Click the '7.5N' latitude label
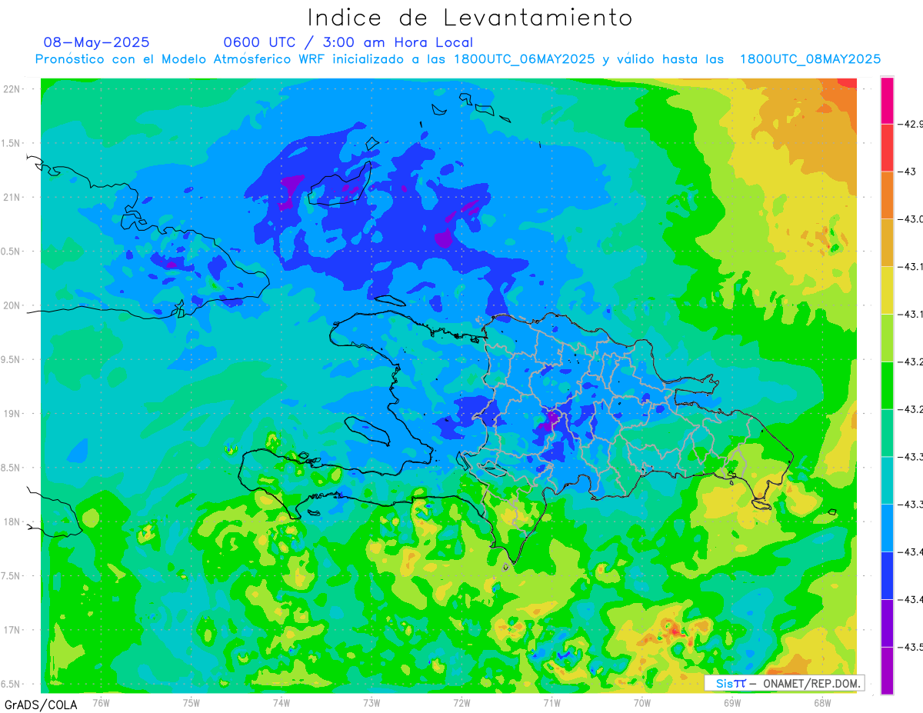923x713 pixels. (11, 576)
